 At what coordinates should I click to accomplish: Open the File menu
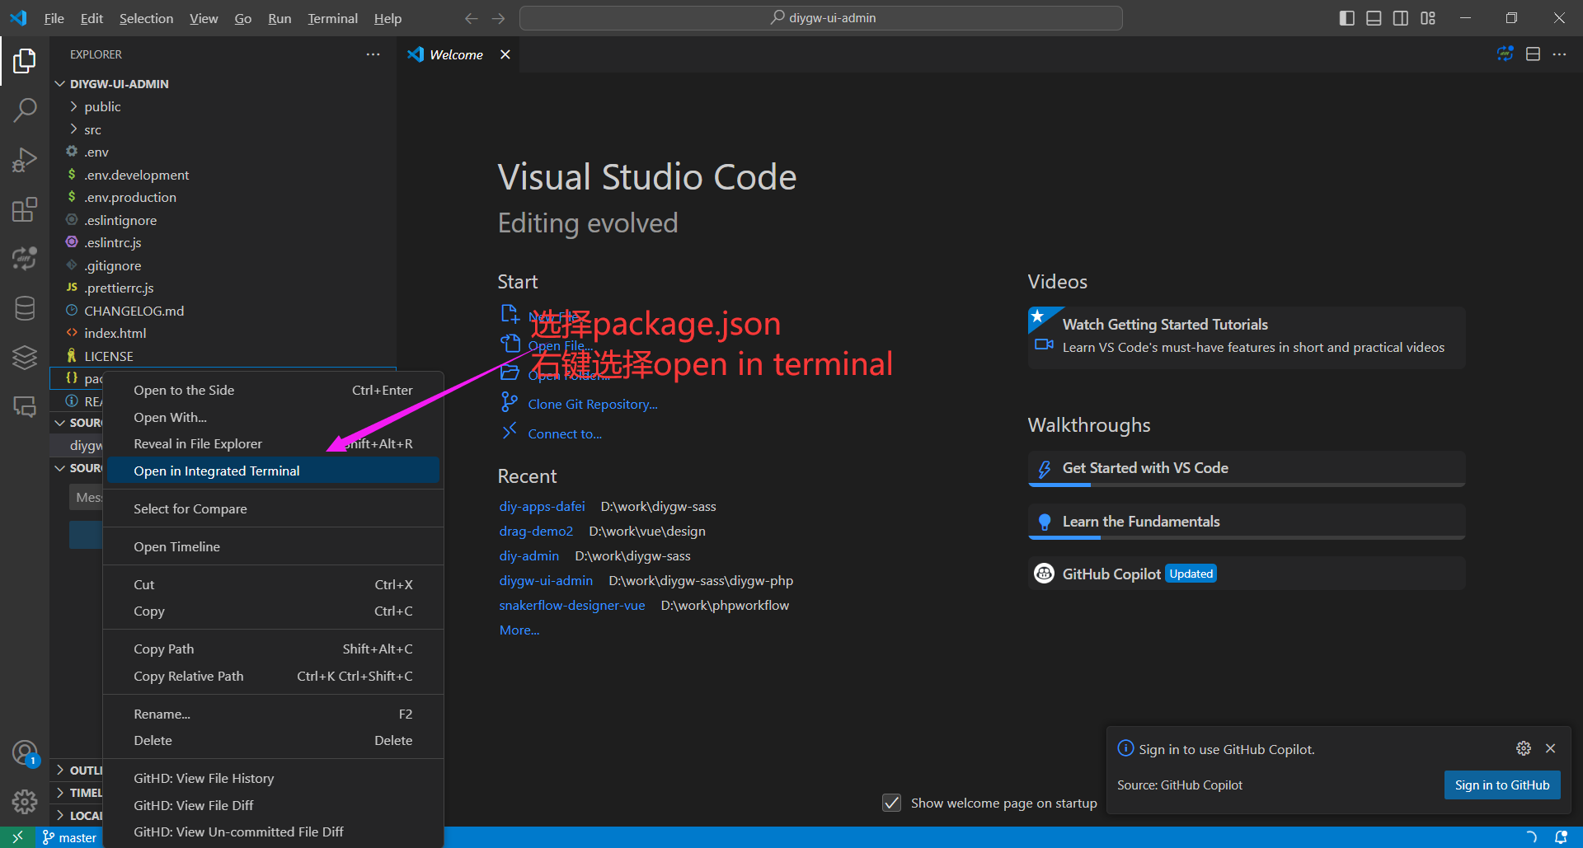(54, 18)
